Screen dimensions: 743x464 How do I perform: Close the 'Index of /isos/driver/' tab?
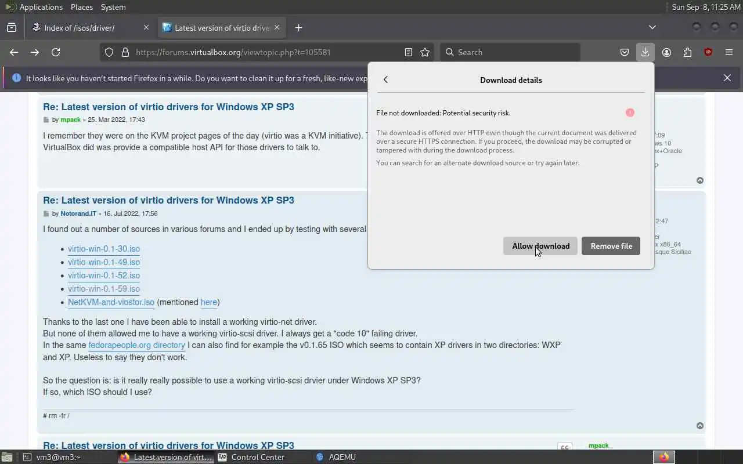(x=146, y=27)
